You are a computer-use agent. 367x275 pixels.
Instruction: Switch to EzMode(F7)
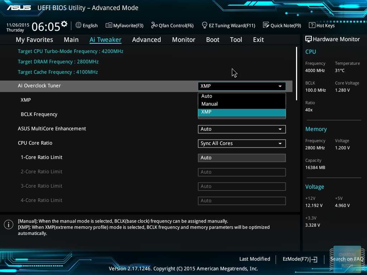(300, 259)
